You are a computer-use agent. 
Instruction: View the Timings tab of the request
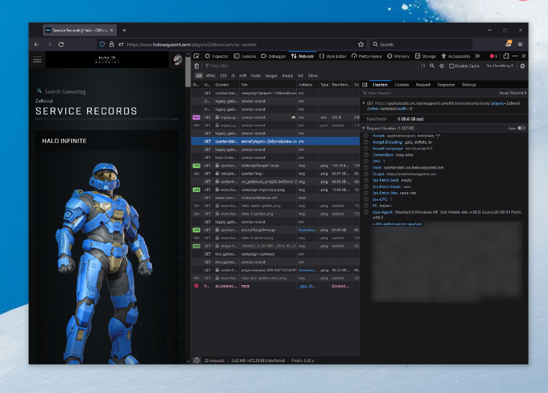click(x=469, y=85)
